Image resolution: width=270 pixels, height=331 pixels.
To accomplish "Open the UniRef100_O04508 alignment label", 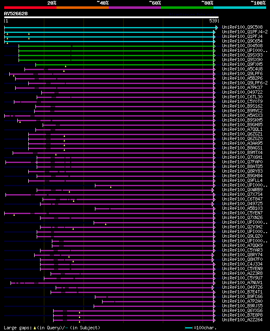I will tap(242, 46).
